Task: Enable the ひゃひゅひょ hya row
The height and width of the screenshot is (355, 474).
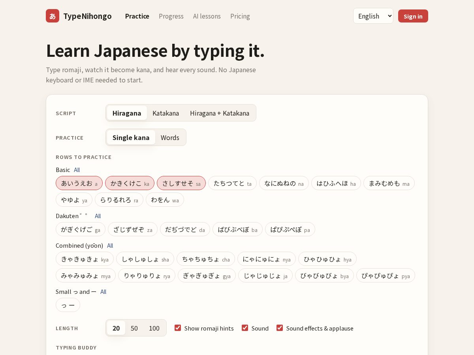Action: pyautogui.click(x=327, y=259)
